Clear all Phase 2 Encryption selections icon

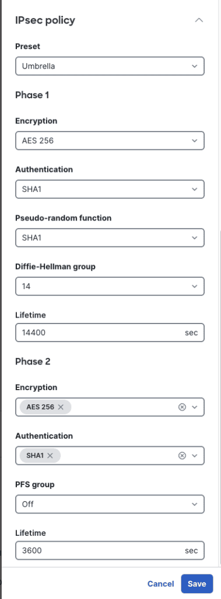182,407
